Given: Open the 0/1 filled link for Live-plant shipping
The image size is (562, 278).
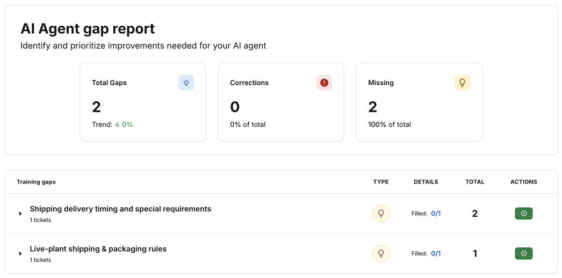Looking at the screenshot, I should 436,253.
